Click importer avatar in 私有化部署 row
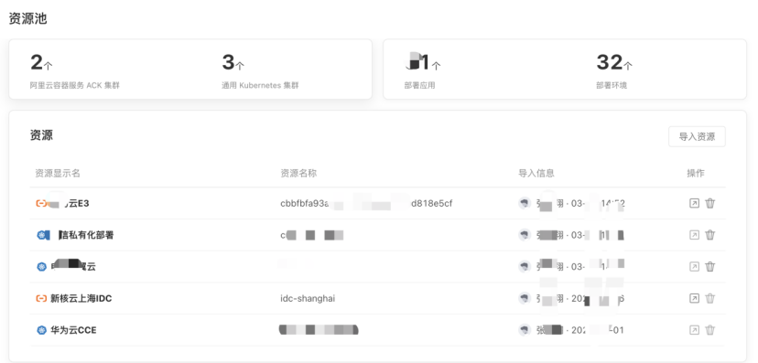The width and height of the screenshot is (758, 363). [x=525, y=235]
